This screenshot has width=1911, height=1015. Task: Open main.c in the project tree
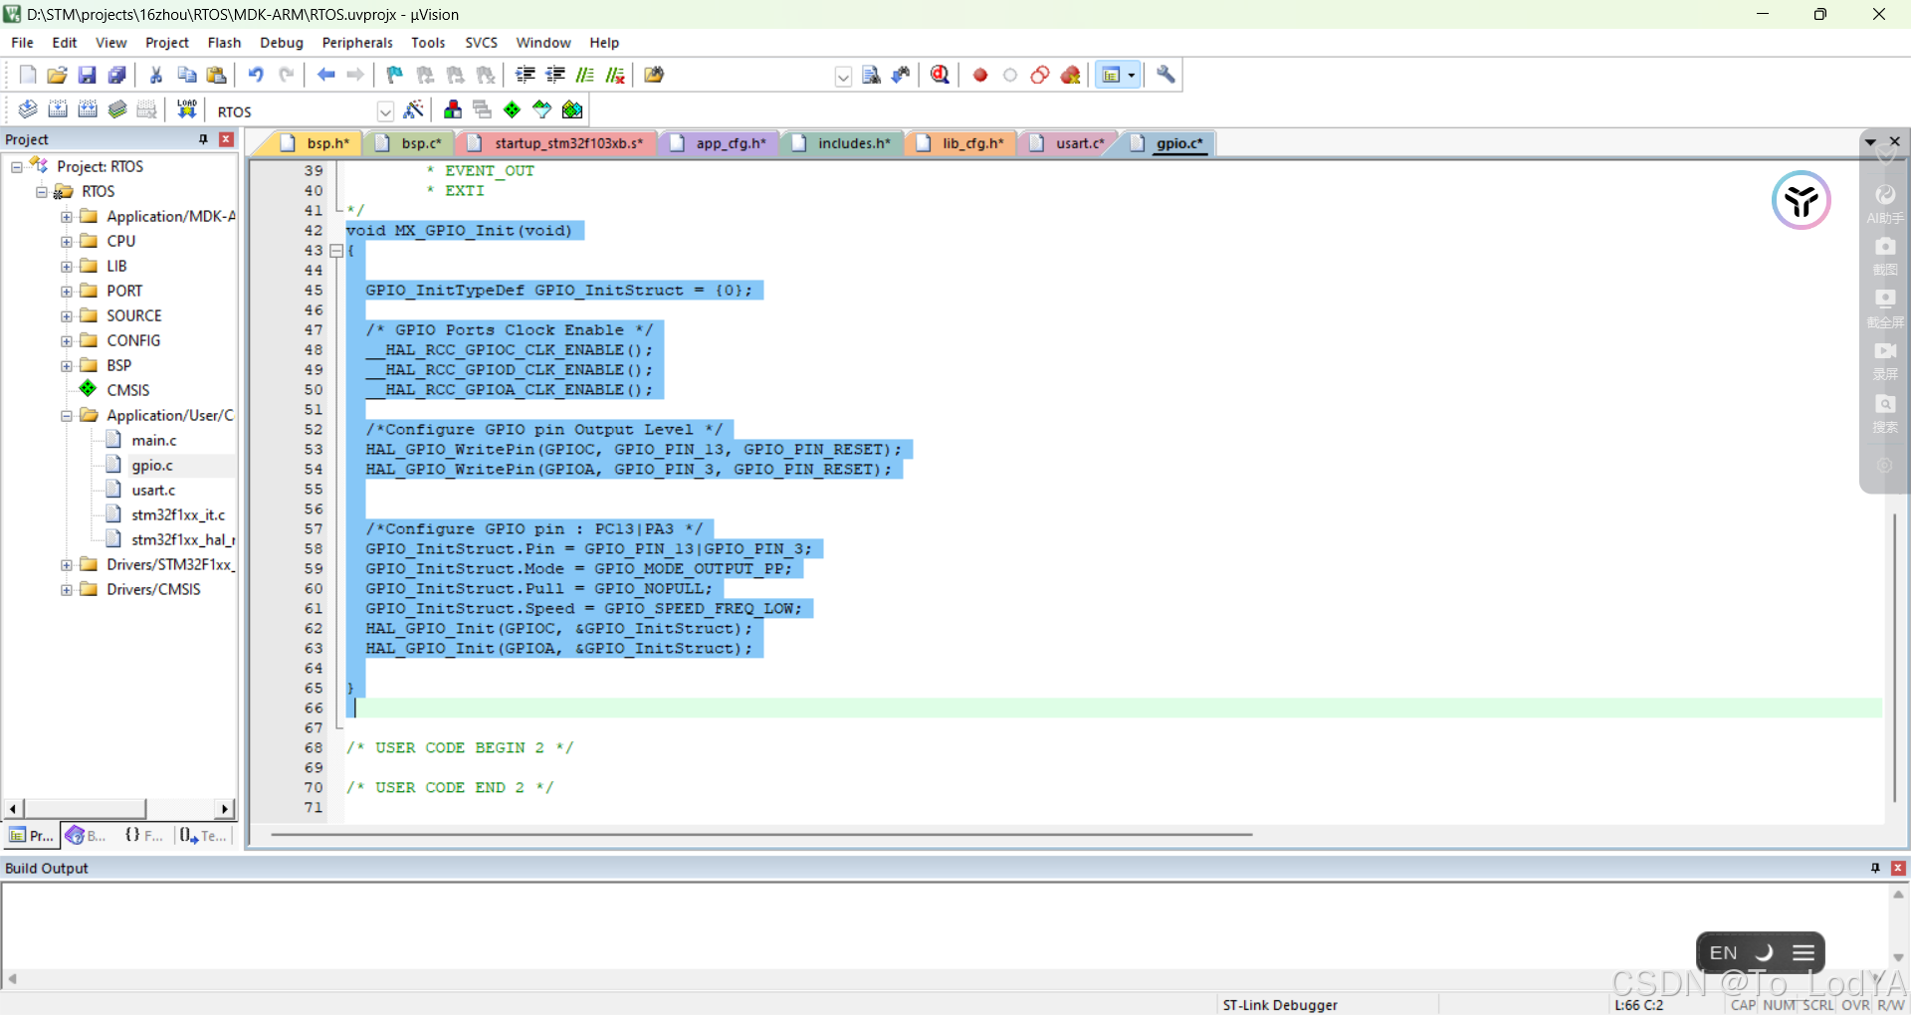(154, 440)
